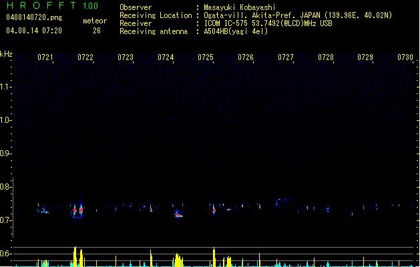Click the 0723 time axis marker
420x267 pixels.
126,57
